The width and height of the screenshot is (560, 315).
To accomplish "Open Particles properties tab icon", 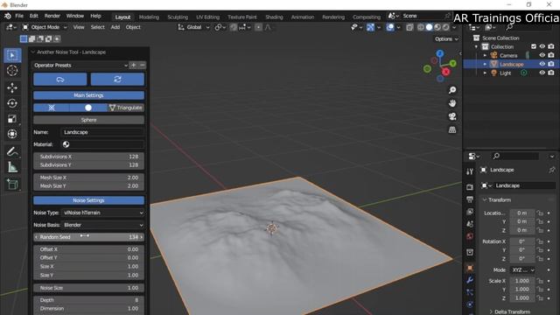I will (x=470, y=292).
